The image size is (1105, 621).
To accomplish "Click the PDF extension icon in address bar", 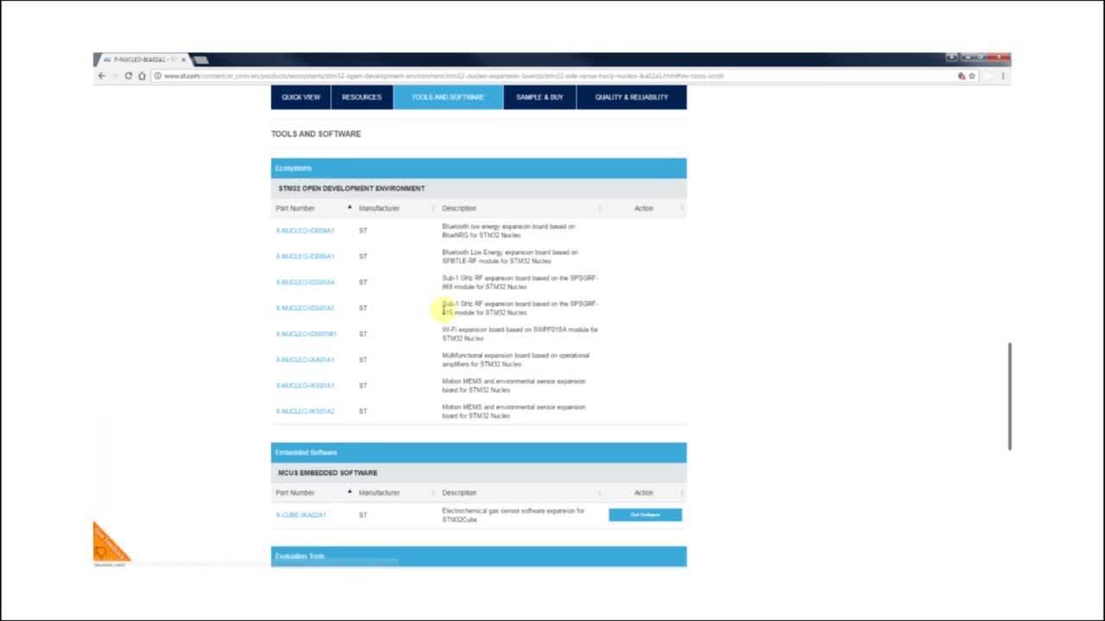I will (962, 76).
